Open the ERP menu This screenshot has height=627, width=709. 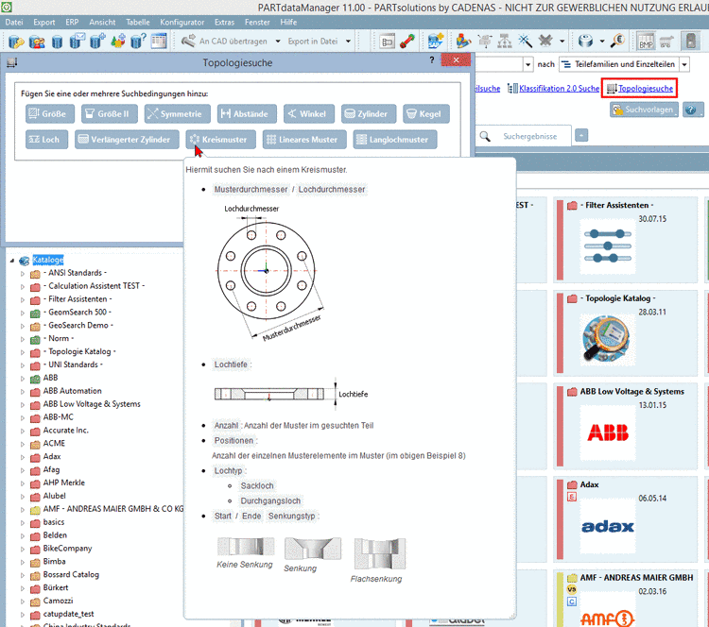[x=72, y=22]
